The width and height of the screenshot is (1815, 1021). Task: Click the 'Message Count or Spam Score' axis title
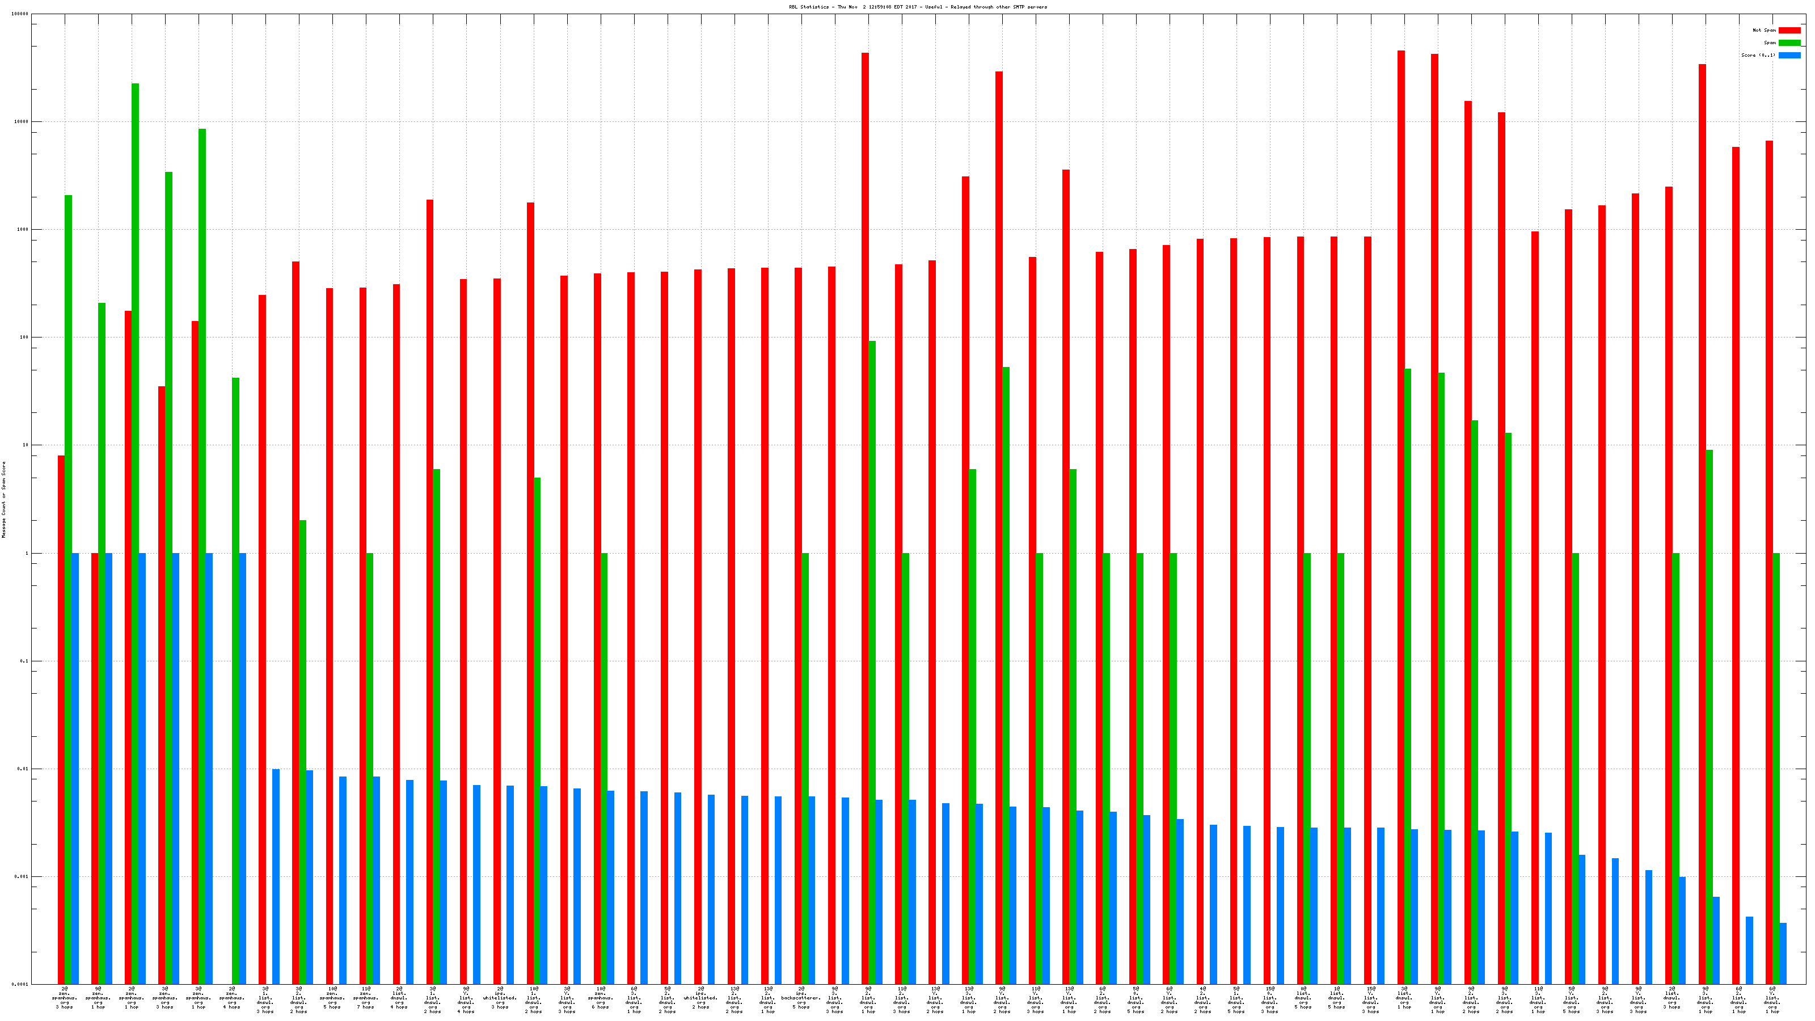[3, 500]
